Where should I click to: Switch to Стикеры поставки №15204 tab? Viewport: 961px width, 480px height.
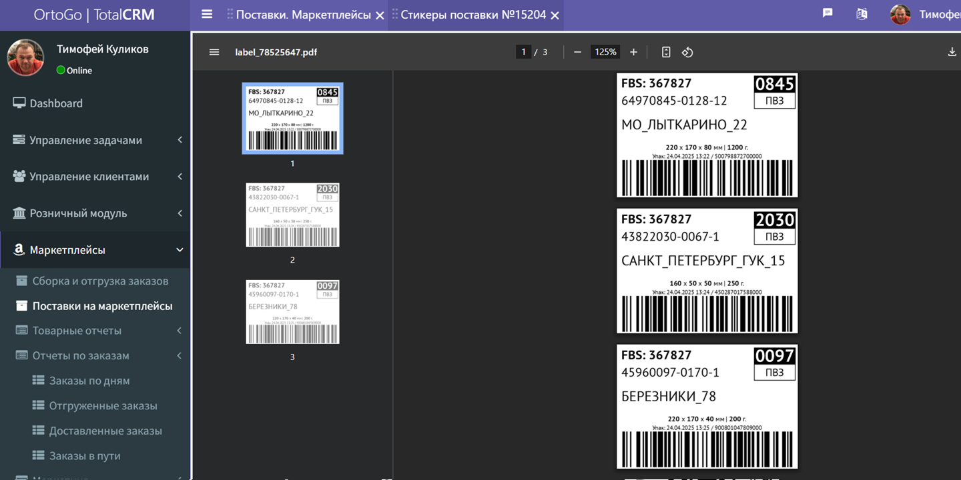473,15
